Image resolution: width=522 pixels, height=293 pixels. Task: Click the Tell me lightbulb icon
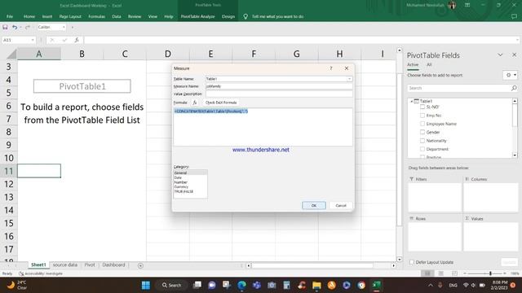(x=246, y=16)
